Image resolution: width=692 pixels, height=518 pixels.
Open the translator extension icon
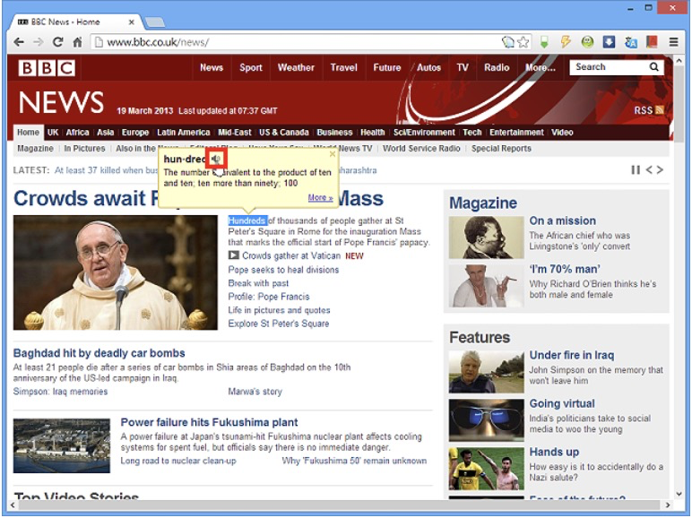click(x=631, y=42)
